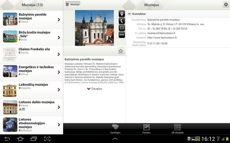Tap the Muziejai (13) list header
230x143 pixels.
click(32, 5)
